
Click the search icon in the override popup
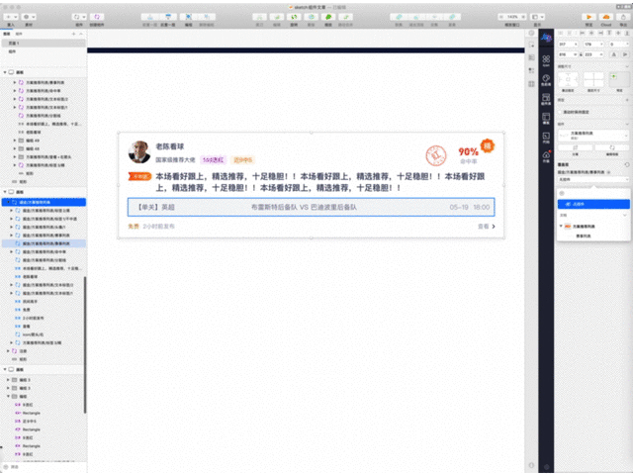click(562, 194)
